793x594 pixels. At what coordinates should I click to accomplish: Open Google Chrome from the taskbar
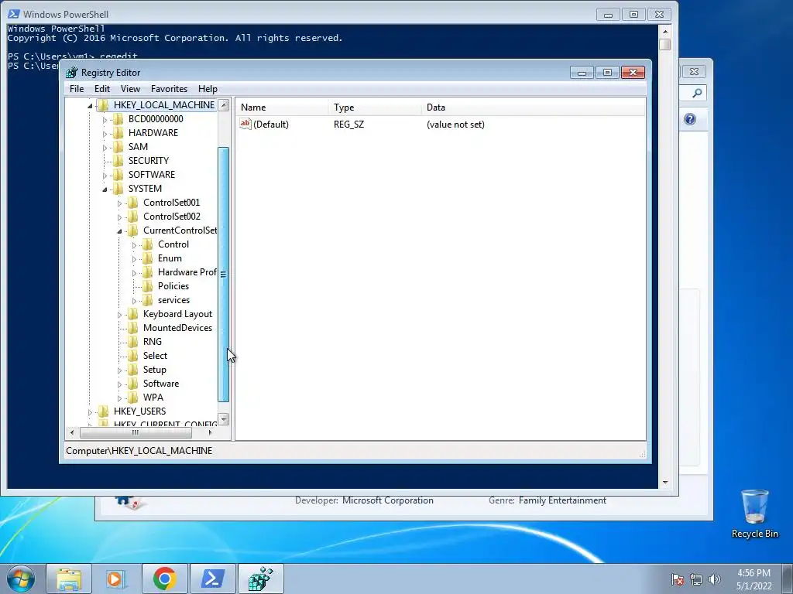click(x=164, y=579)
